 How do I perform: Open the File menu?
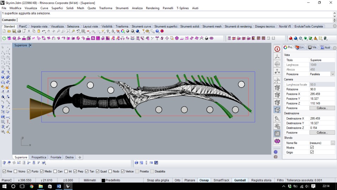pos(4,8)
